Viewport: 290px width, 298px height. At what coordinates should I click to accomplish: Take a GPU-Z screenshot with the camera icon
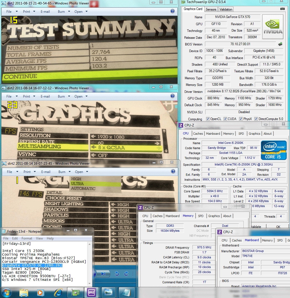point(283,9)
